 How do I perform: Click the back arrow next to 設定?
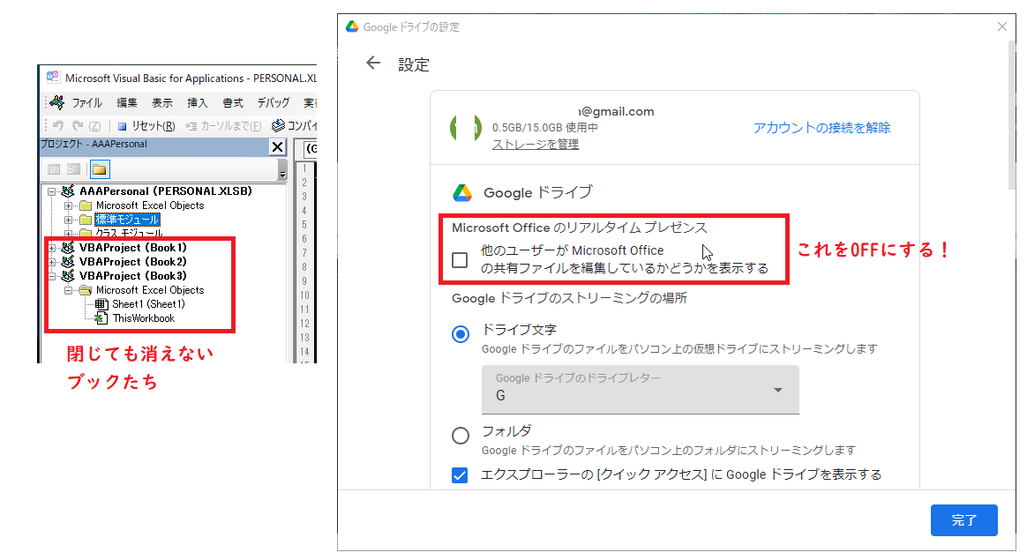tap(373, 63)
